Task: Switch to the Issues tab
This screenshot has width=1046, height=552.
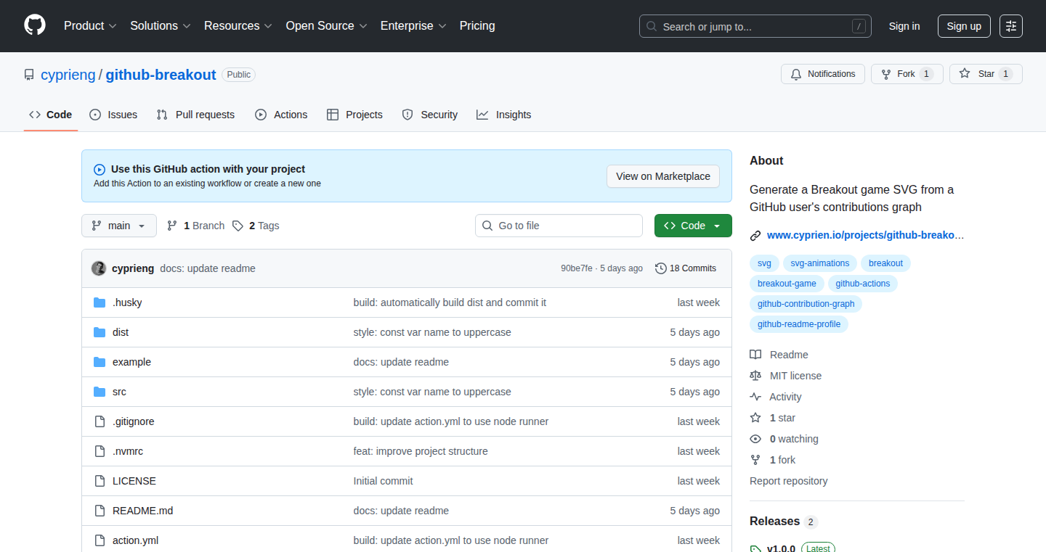Action: pyautogui.click(x=113, y=115)
